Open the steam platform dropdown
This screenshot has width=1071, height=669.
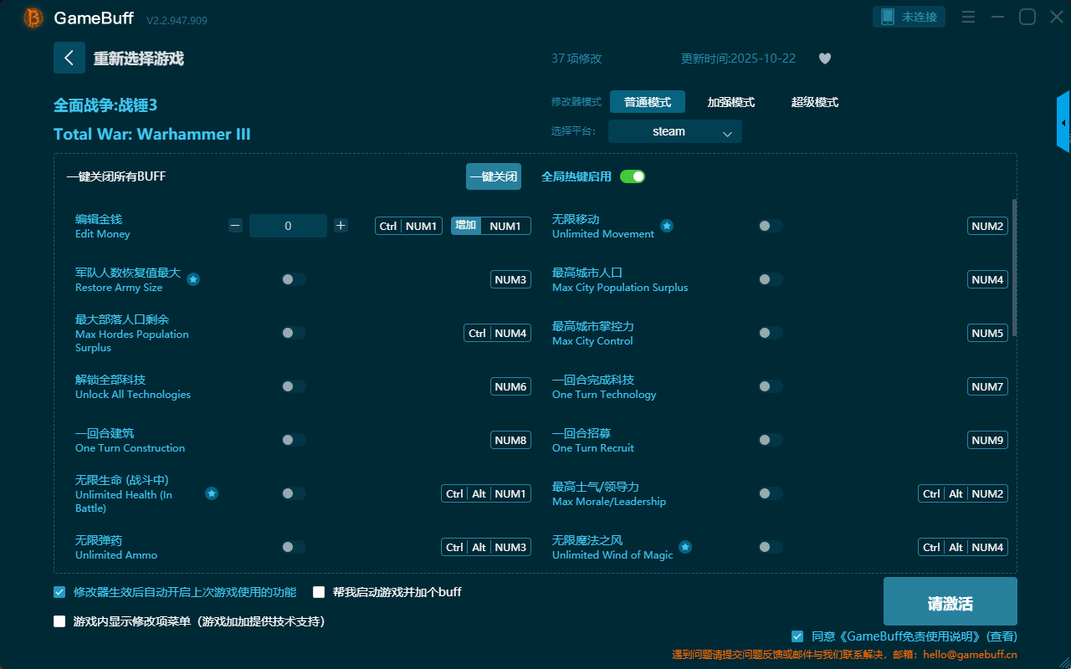(x=674, y=131)
